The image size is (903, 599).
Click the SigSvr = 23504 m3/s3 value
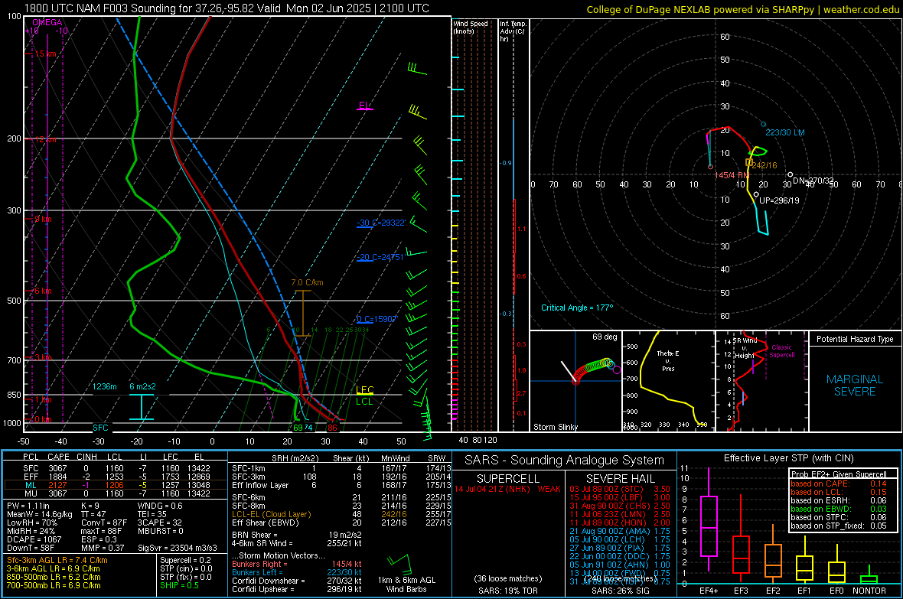click(178, 548)
